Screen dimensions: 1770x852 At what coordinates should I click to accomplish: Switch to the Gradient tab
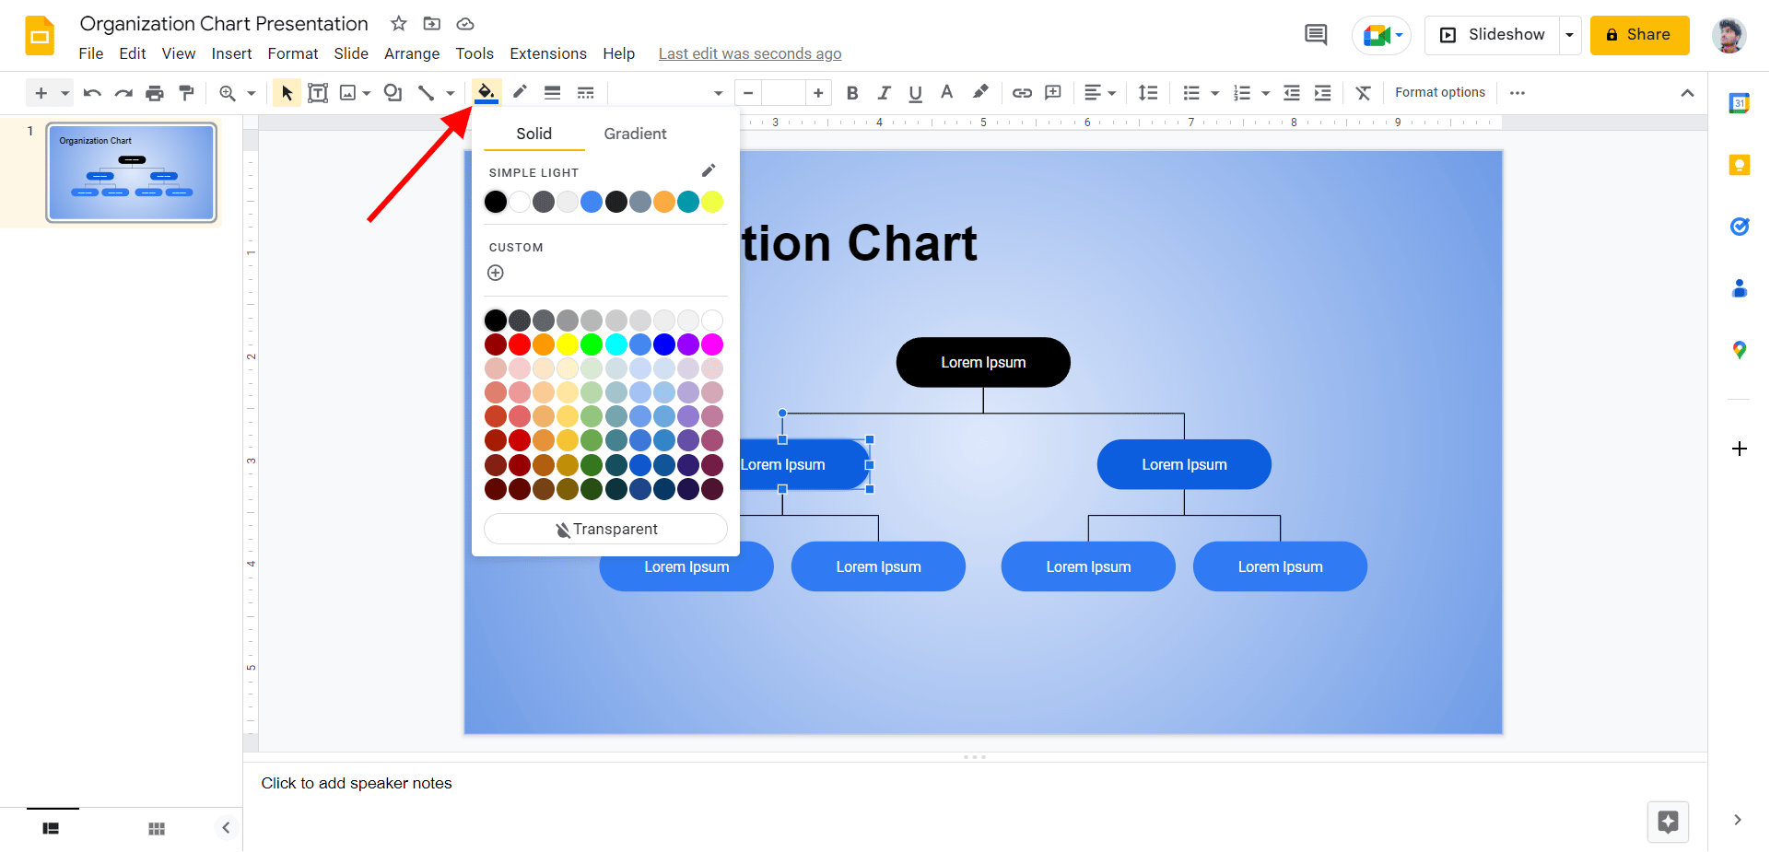(635, 134)
